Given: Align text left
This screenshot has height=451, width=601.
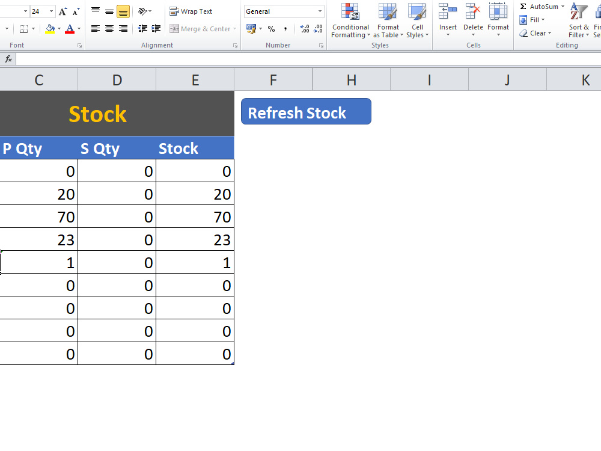Looking at the screenshot, I should click(96, 29).
